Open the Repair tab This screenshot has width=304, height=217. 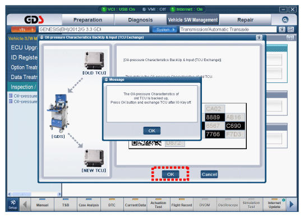pyautogui.click(x=245, y=20)
